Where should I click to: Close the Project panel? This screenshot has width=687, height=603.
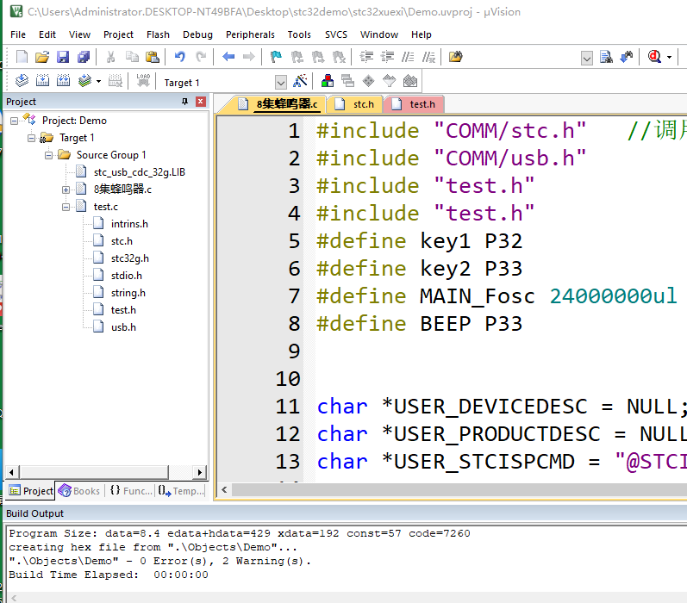[x=201, y=102]
